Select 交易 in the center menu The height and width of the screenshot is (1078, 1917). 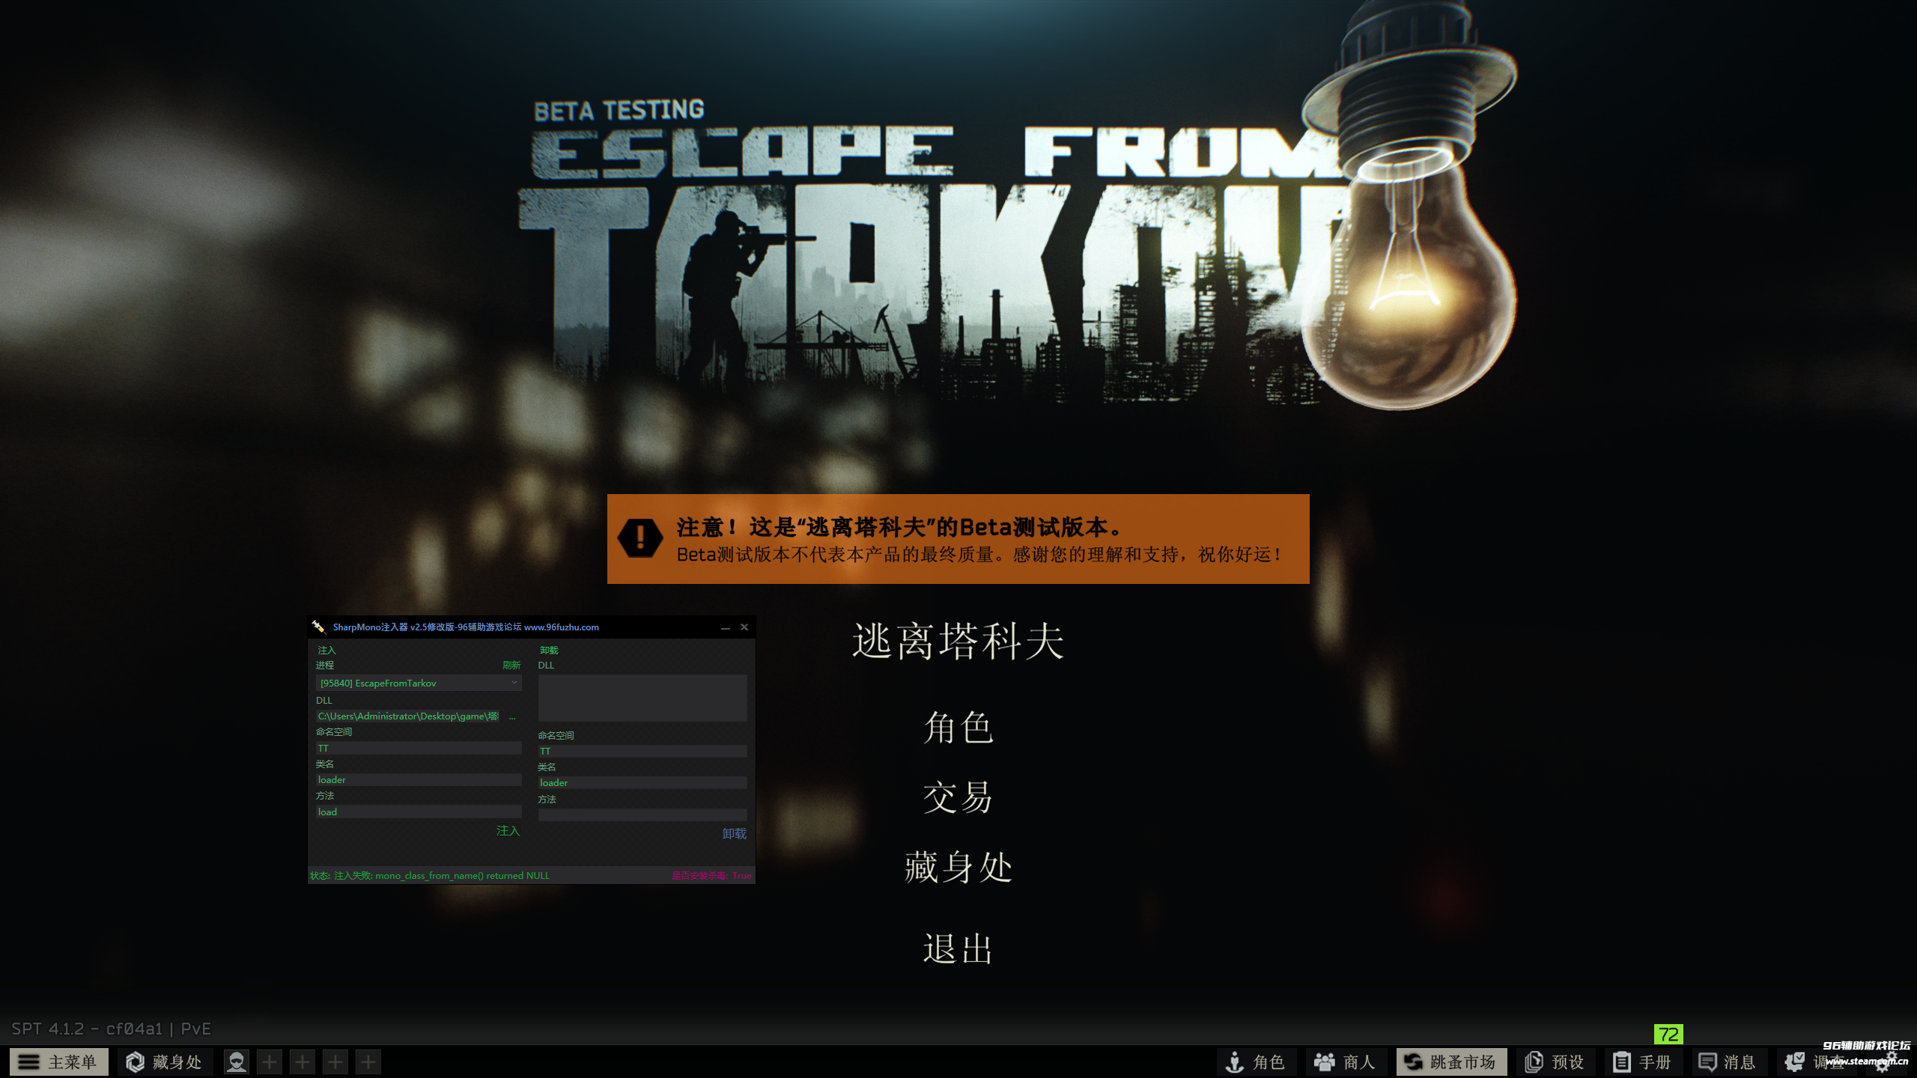coord(958,797)
